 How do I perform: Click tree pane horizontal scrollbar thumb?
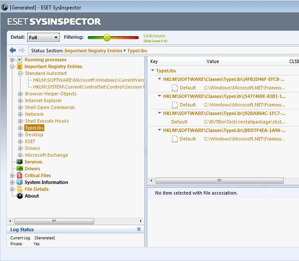pos(54,221)
